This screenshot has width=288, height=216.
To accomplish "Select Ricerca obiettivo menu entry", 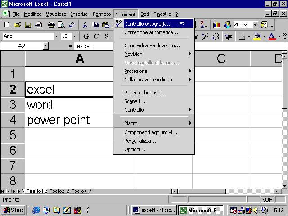I will (154, 93).
